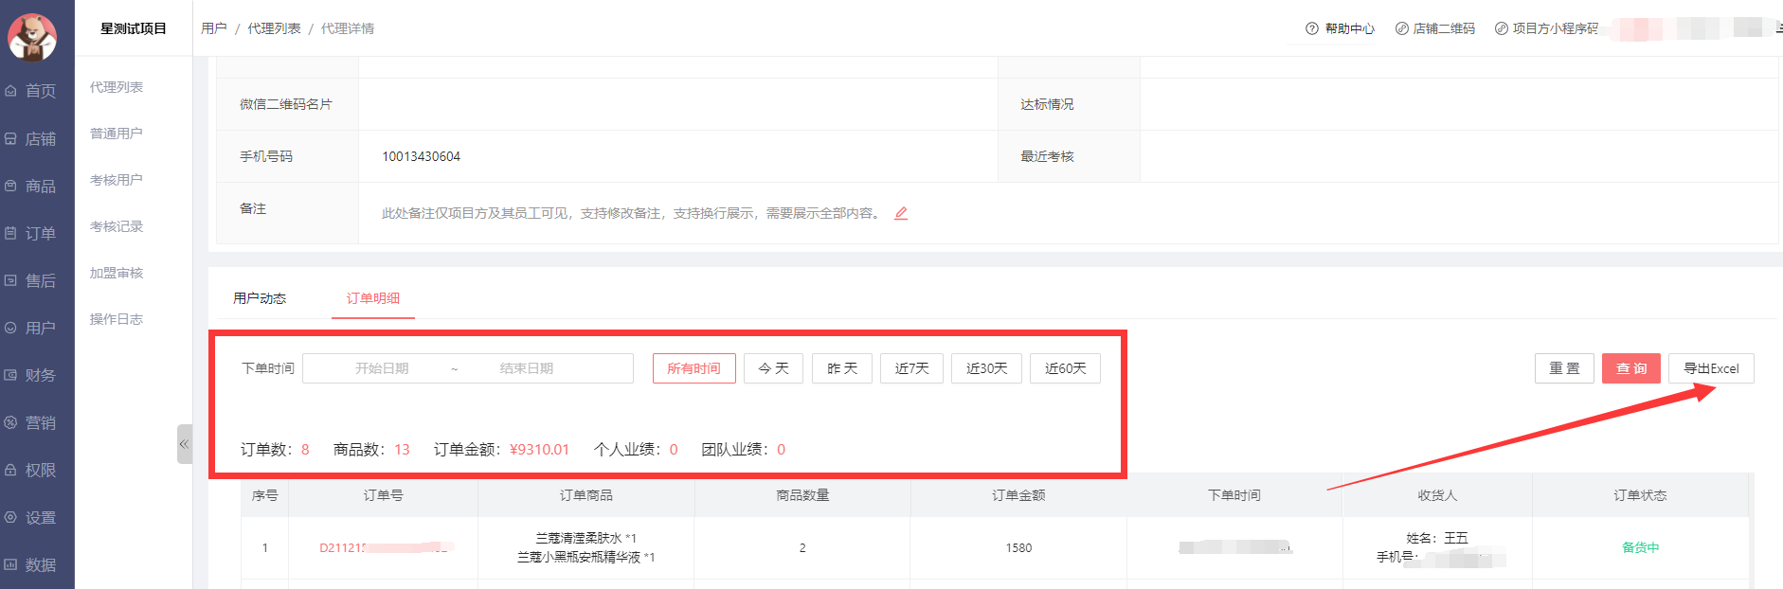Viewport: 1783px width, 589px height.
Task: Go to 商品 products in sidebar
Action: [38, 187]
